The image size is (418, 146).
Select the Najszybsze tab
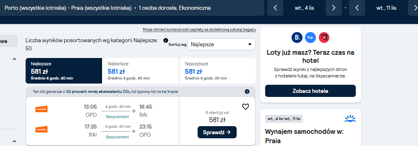coord(218,71)
